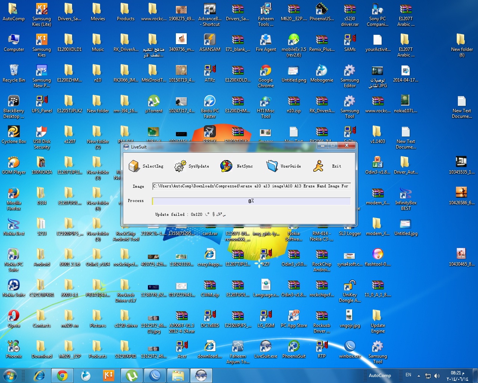Screen dimensions: 478x383
Task: Select BlackBerry Desktop icon
Action: tap(14, 107)
